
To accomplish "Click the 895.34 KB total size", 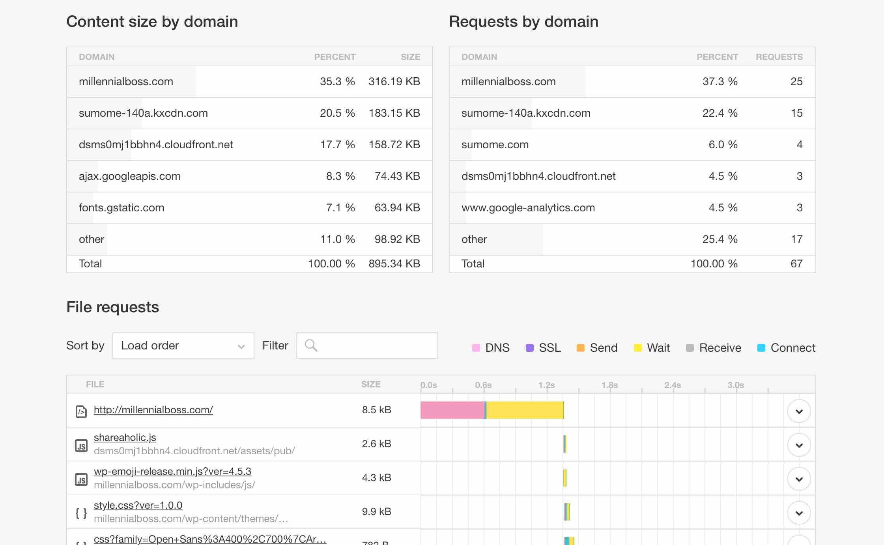I will pos(394,263).
